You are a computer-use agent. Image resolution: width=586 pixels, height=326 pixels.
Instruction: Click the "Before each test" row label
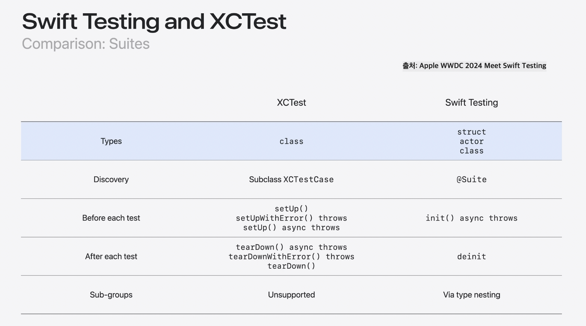pyautogui.click(x=111, y=218)
